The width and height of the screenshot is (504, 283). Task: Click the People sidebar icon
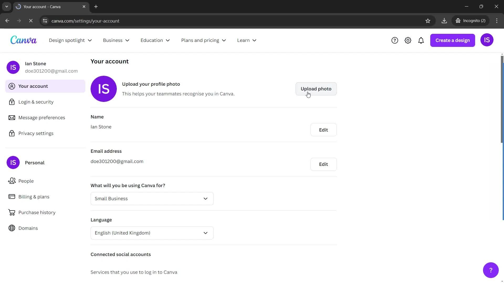pos(12,181)
